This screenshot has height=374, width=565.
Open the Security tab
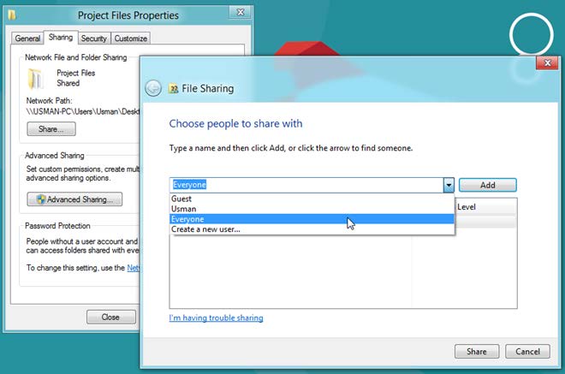[93, 39]
